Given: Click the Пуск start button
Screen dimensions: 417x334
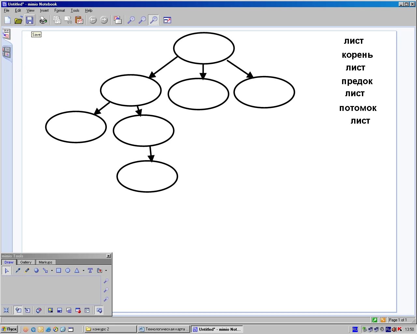Looking at the screenshot, I should click(x=9, y=329).
